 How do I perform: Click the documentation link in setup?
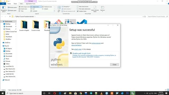(76, 45)
